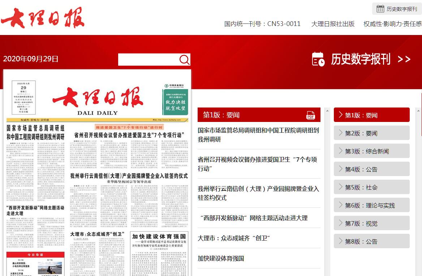Click the date box showing 29 on the newspaper
Viewport: 422px width, 276px height.
click(x=24, y=97)
